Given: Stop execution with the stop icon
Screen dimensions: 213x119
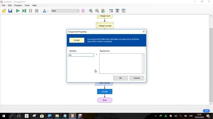Looking at the screenshot, I should [37, 11].
